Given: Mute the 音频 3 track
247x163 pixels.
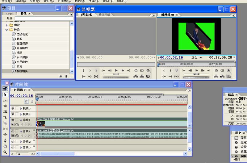Looking at the screenshot, I should point(13,147).
